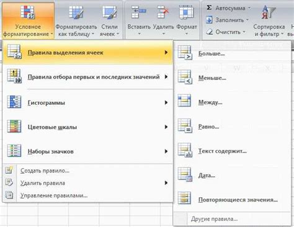Select the Равно... rule option
294x227 pixels.
tap(233, 127)
